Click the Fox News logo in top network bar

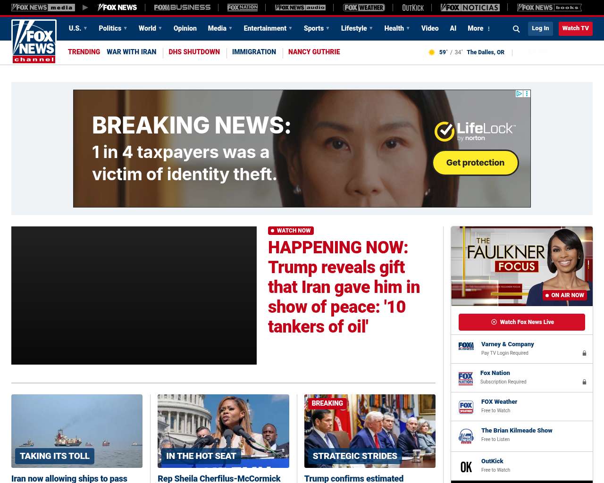[x=117, y=8]
